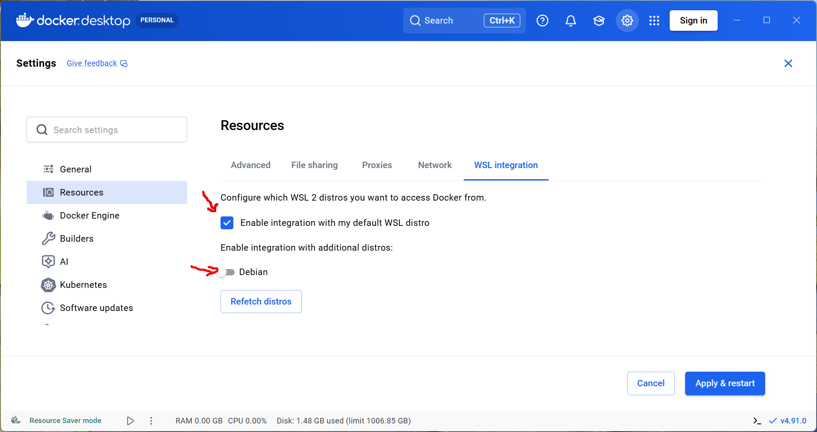This screenshot has width=817, height=432.
Task: Select the WSL integration tab
Action: pos(506,165)
